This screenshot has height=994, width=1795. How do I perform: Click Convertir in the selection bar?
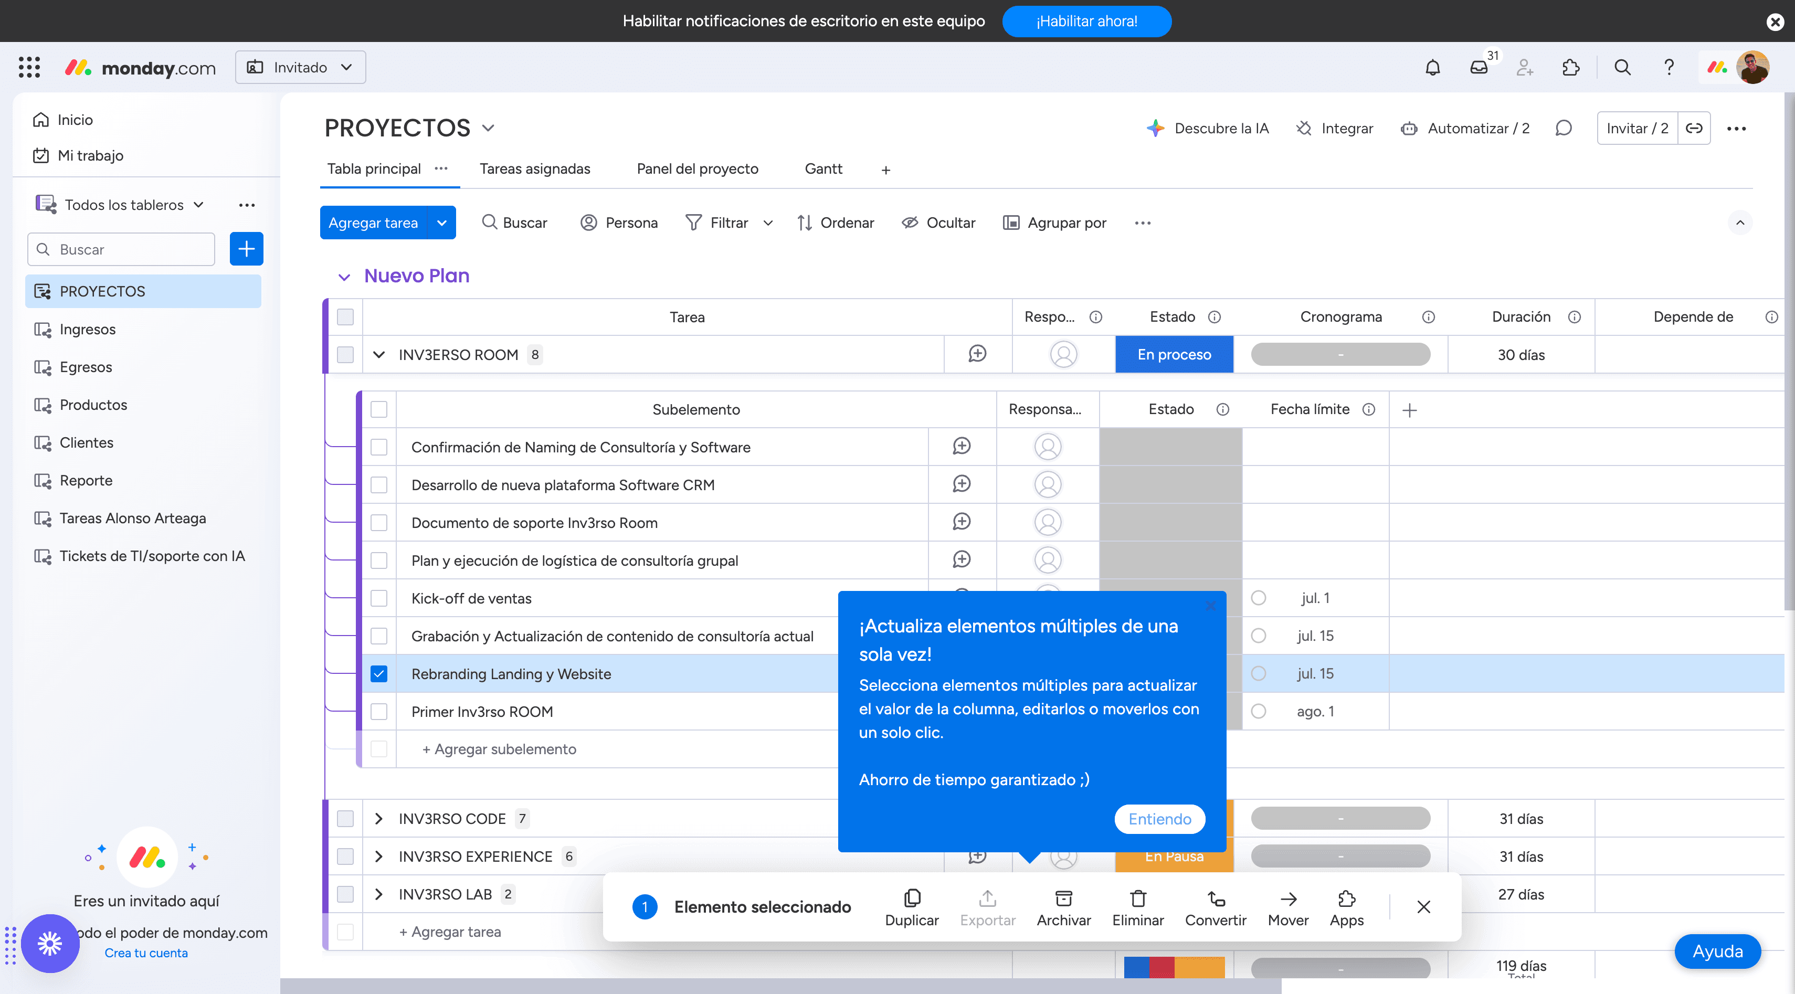pyautogui.click(x=1215, y=907)
